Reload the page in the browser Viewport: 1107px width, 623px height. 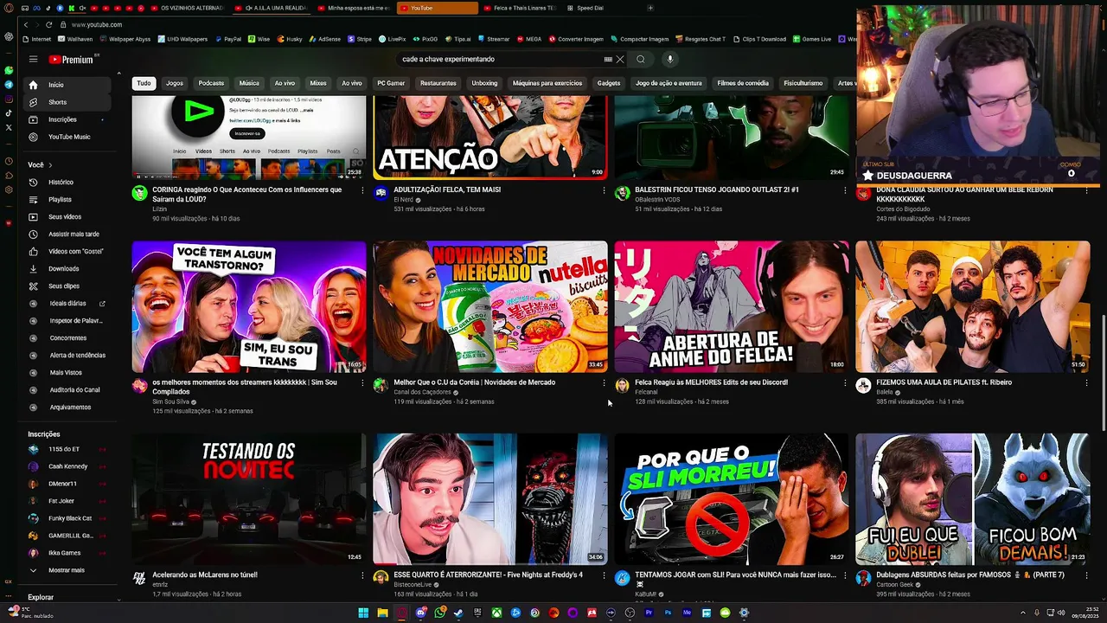point(48,24)
